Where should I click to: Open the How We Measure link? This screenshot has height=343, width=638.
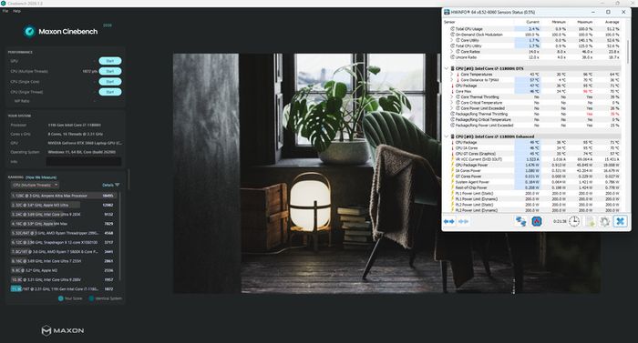tap(41, 177)
